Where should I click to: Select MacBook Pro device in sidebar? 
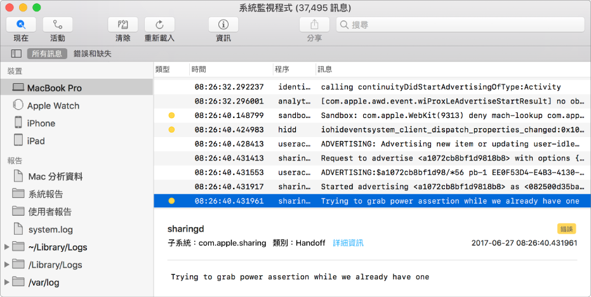[x=77, y=88]
